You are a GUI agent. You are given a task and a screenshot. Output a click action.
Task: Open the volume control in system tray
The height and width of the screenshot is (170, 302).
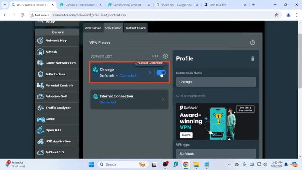pyautogui.click(x=265, y=164)
